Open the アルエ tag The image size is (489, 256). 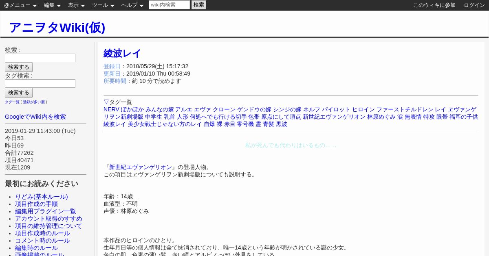(184, 109)
